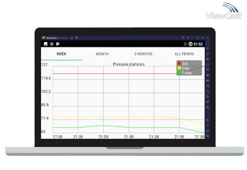Click the 114.6 y-axis value
Image resolution: width=247 pixels, height=170 pixels.
[x=46, y=78]
